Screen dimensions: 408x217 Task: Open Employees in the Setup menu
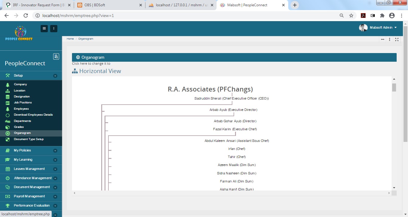(21, 109)
